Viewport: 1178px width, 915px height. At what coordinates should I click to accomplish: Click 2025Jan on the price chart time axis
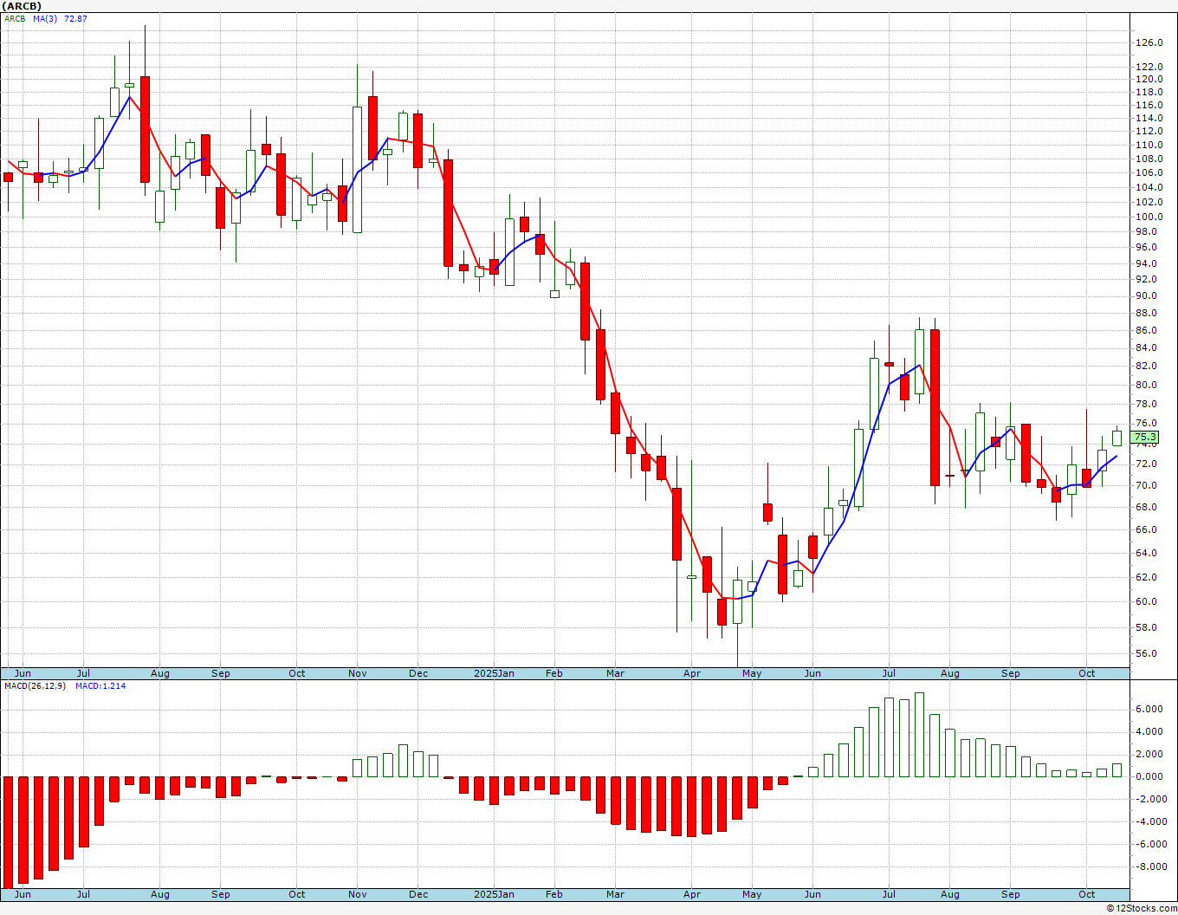[x=495, y=673]
